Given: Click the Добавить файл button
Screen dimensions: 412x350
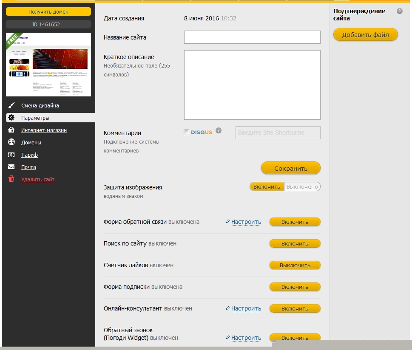Looking at the screenshot, I should 365,35.
